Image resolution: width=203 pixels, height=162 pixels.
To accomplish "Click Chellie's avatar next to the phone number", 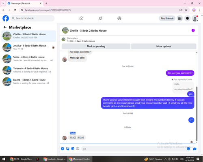I will pyautogui.click(x=65, y=138).
